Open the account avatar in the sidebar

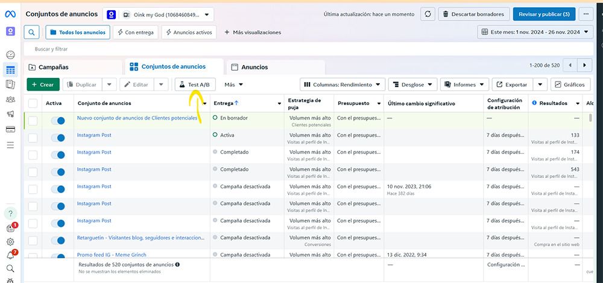tap(10, 31)
